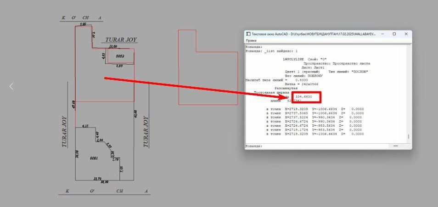Click the 'Лист: Лист1' line
This screenshot has width=438, height=207.
coord(313,67)
